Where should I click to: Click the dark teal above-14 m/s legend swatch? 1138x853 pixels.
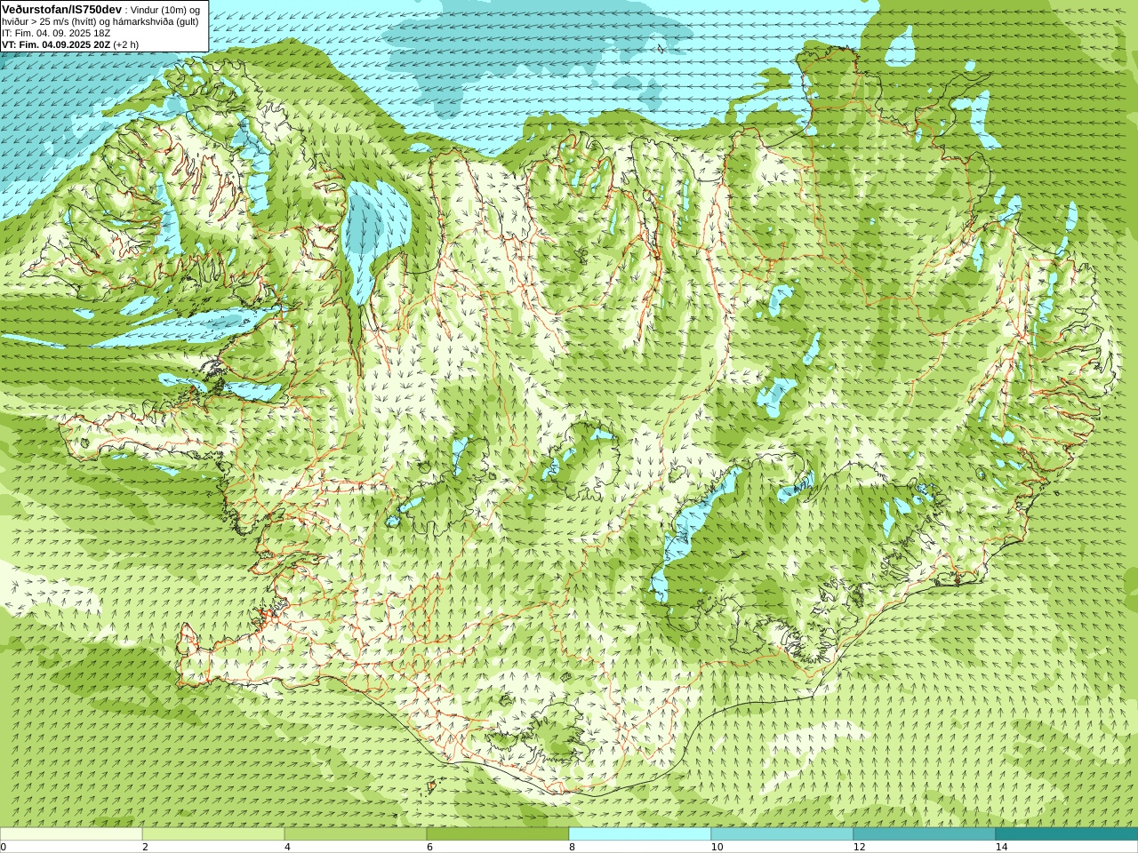(1067, 834)
